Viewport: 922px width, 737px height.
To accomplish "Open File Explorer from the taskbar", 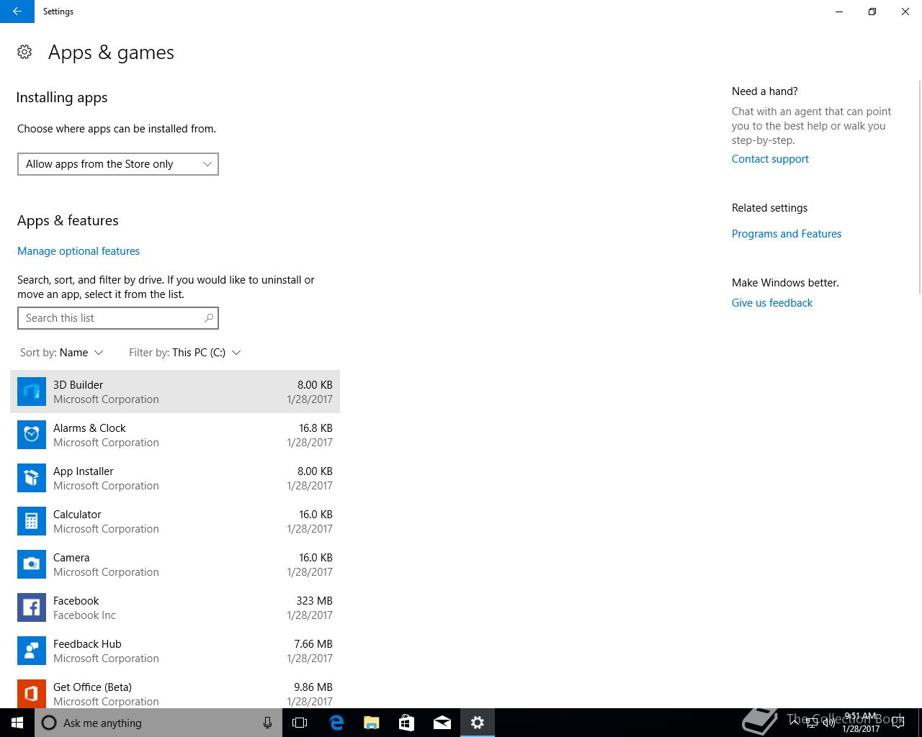I will point(372,723).
